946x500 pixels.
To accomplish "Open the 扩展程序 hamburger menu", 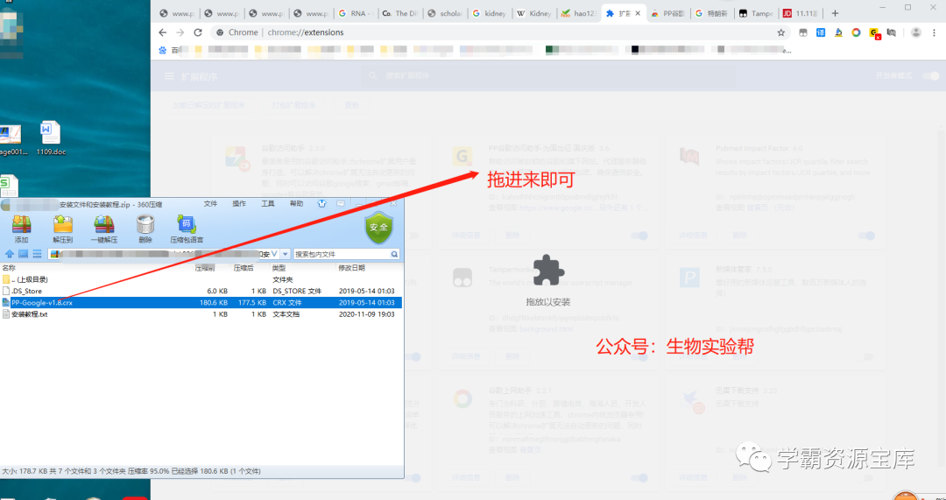I will (x=170, y=76).
